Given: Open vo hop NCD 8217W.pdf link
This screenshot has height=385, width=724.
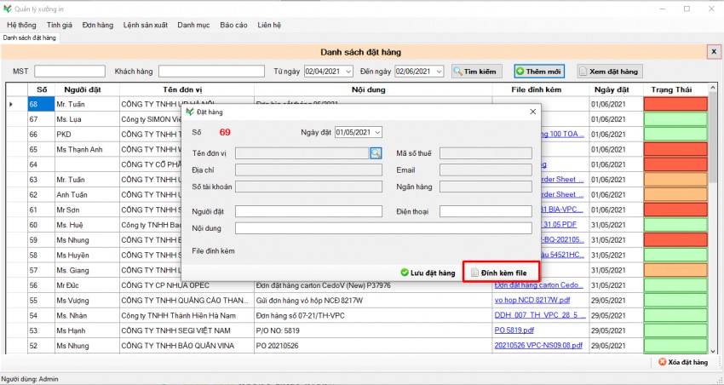Looking at the screenshot, I should point(533,300).
